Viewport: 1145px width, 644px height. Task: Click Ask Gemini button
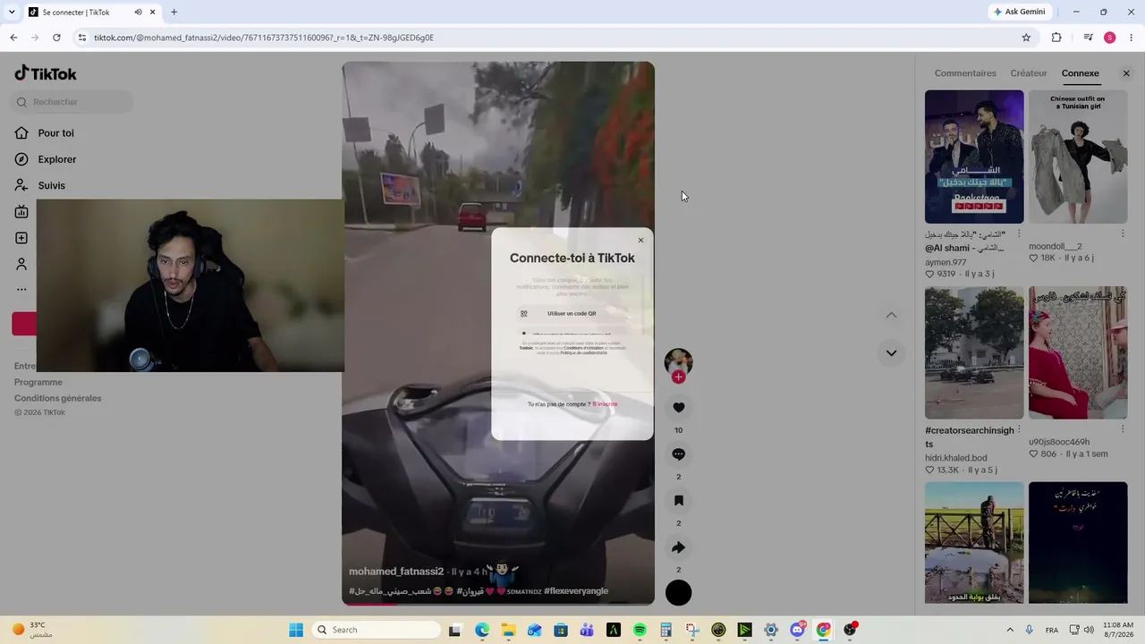(x=1019, y=12)
